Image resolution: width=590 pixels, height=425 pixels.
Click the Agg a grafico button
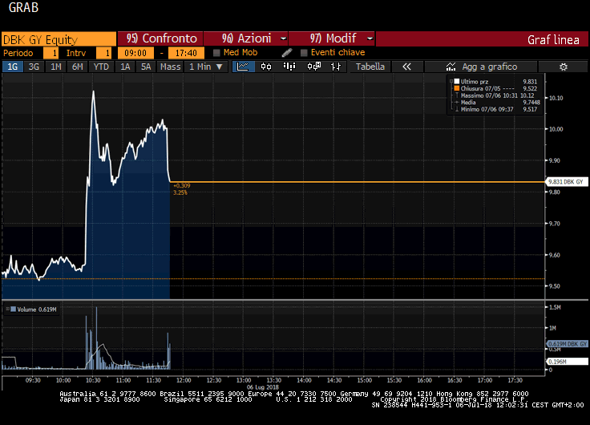(x=481, y=67)
